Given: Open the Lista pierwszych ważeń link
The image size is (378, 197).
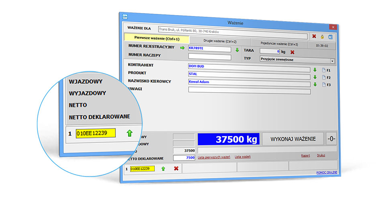Looking at the screenshot, I should tap(214, 157).
